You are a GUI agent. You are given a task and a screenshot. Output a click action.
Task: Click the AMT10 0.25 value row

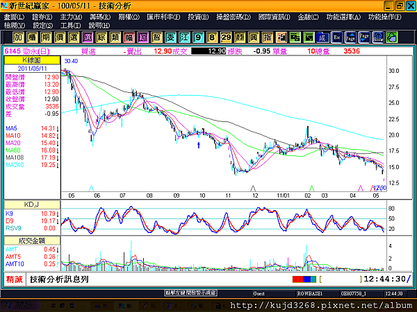point(32,264)
